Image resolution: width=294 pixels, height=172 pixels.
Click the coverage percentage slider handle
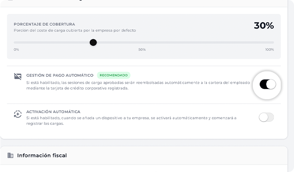93,42
